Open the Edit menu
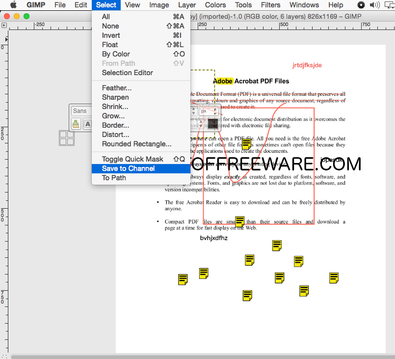Viewport: 395px width, 359px height. [x=80, y=5]
